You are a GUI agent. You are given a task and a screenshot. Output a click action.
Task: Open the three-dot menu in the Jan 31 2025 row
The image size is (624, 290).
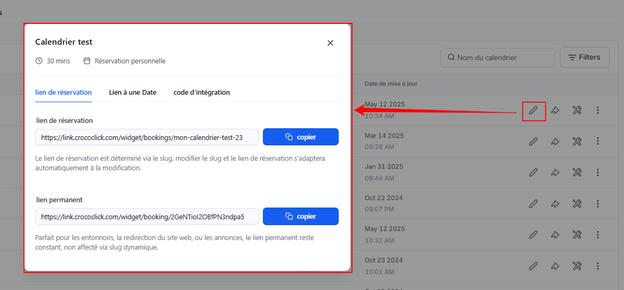click(598, 172)
